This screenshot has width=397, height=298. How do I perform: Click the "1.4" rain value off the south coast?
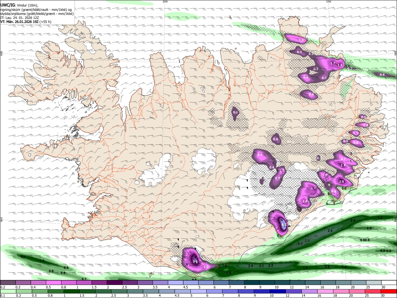344,267
